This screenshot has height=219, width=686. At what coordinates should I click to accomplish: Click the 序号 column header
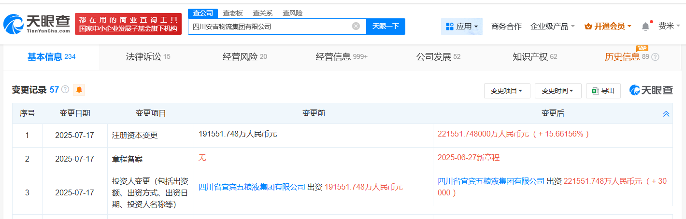click(27, 113)
